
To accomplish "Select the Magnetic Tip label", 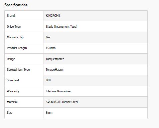I will tap(15, 37).
